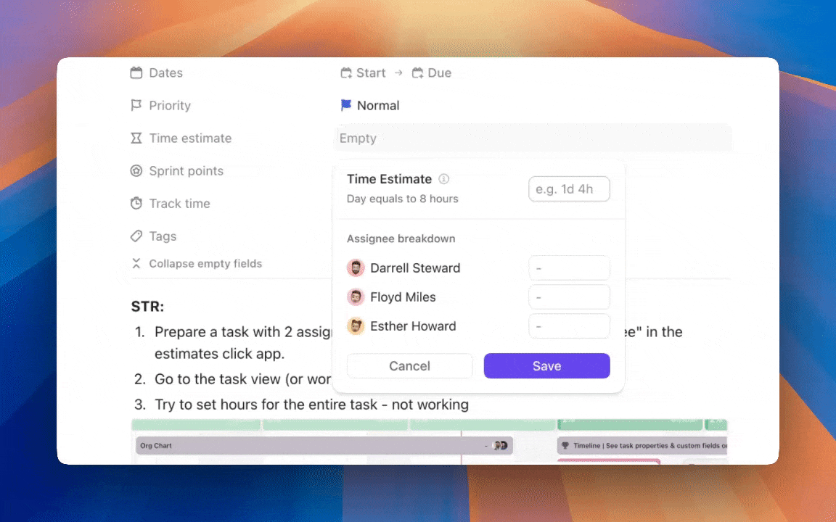The width and height of the screenshot is (836, 522).
Task: Click the Sprint points icon
Action: [x=136, y=171]
